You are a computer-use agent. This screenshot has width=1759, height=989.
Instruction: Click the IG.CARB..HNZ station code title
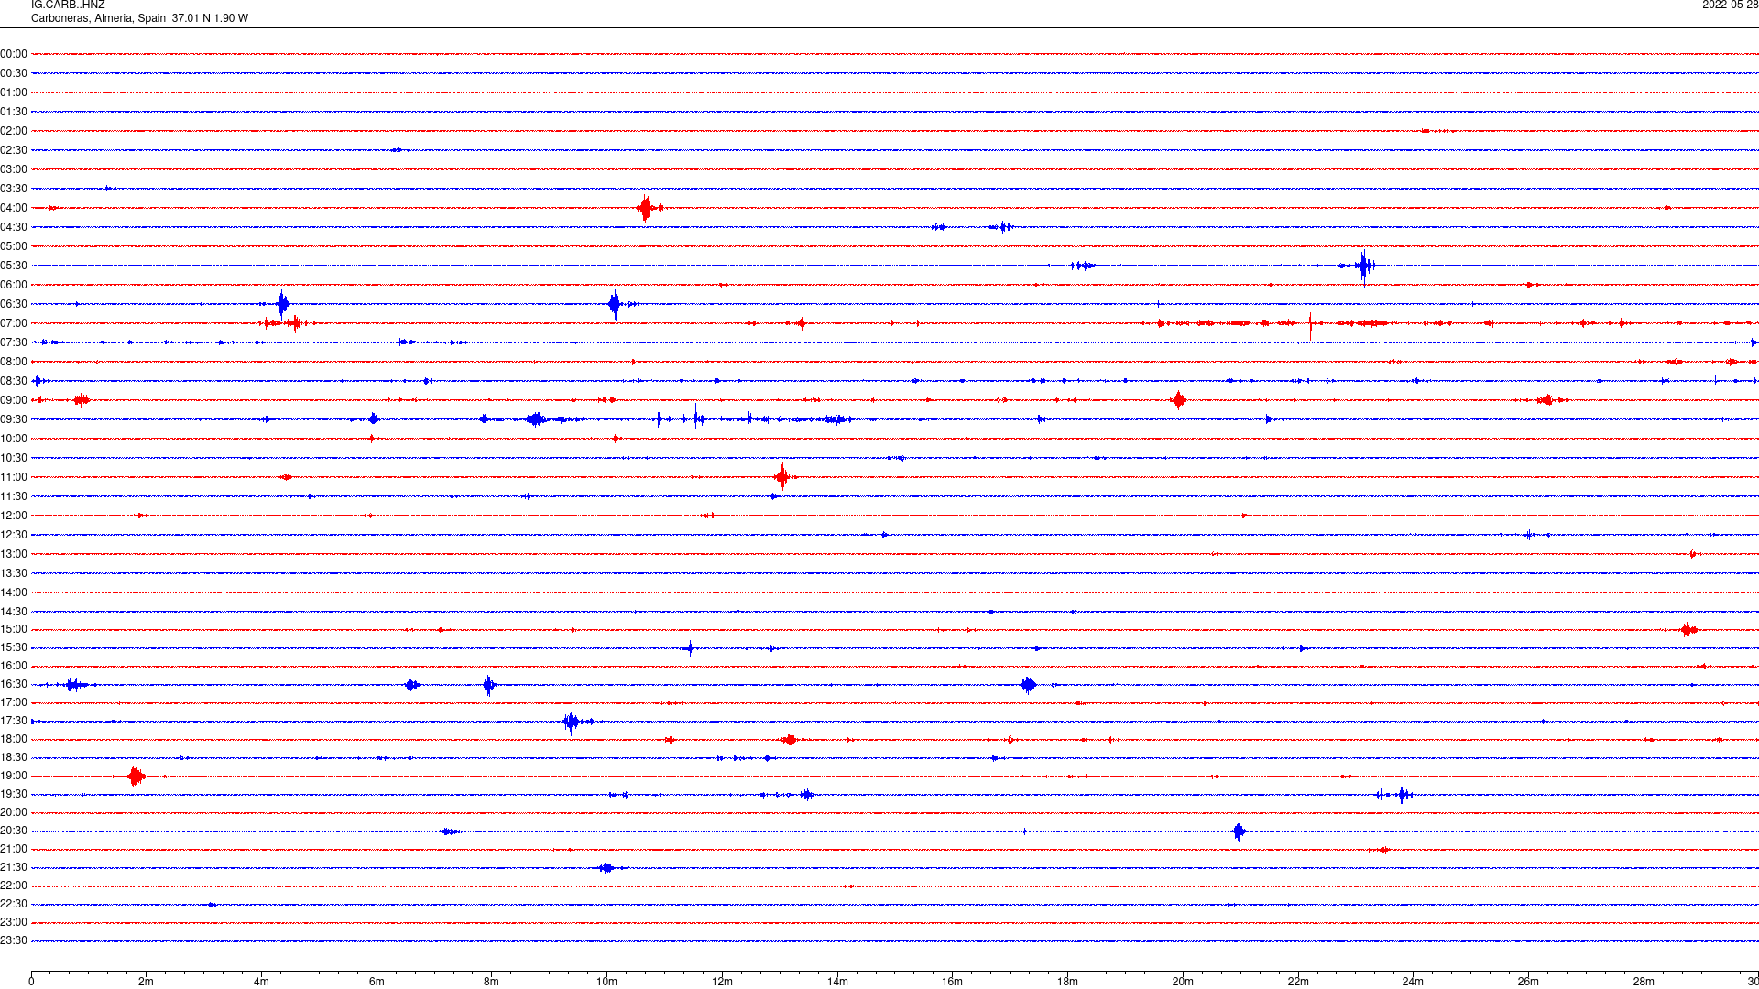pos(68,5)
